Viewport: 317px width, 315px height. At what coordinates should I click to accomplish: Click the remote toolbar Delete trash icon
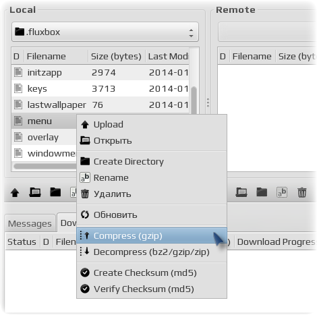pos(302,193)
